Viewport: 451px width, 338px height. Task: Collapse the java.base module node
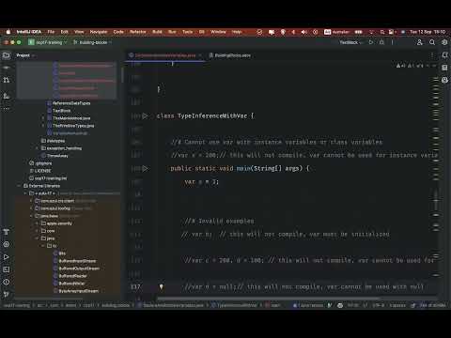tap(31, 216)
